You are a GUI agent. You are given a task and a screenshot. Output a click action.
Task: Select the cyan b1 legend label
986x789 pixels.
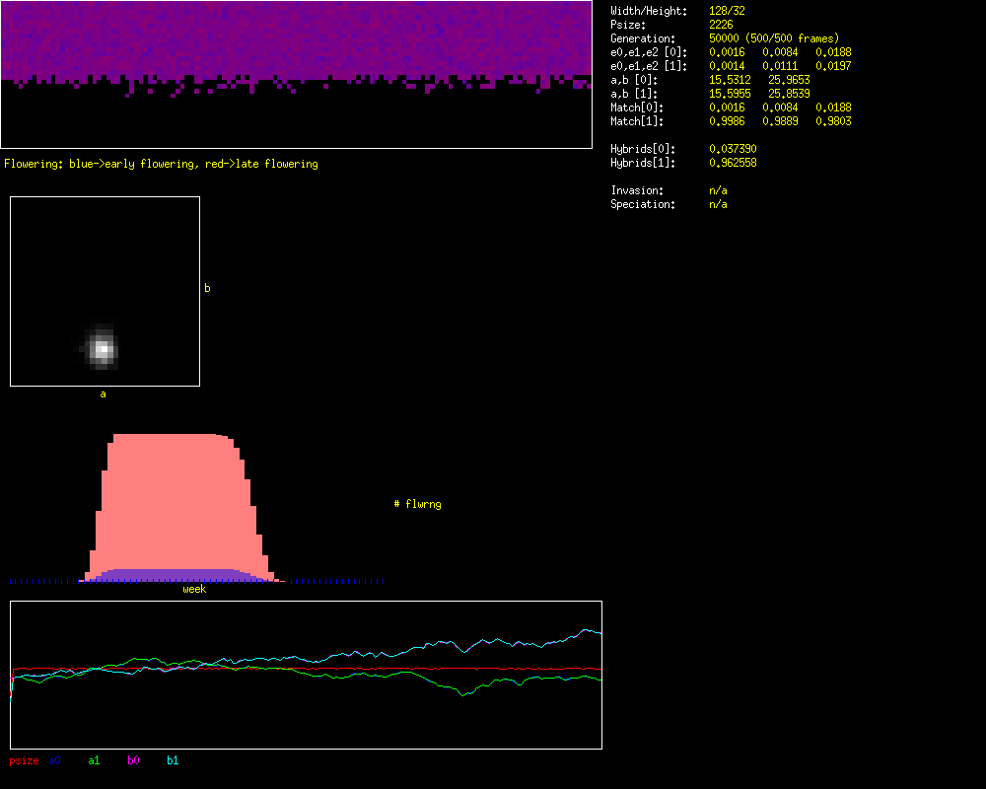pos(173,760)
